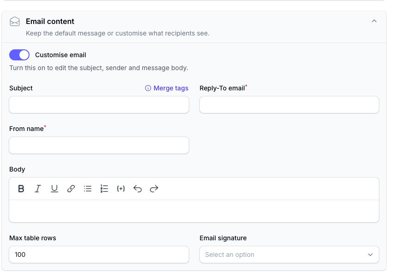Insert bulleted list in Body editor
This screenshot has width=395, height=279.
point(88,189)
